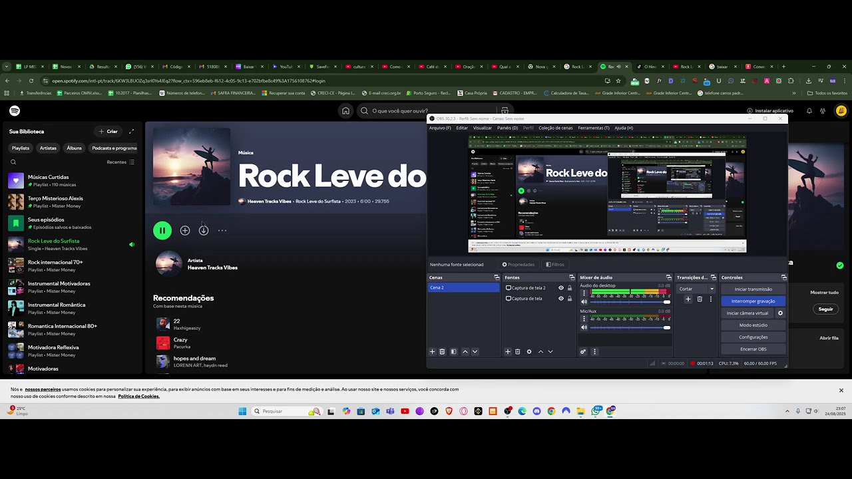Add a transition with the plus icon
852x479 pixels.
688,299
